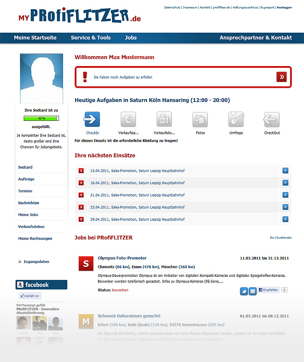This screenshot has width=304, height=362.
Task: Open the Verkaufsza... euro icon
Action: [x=128, y=120]
